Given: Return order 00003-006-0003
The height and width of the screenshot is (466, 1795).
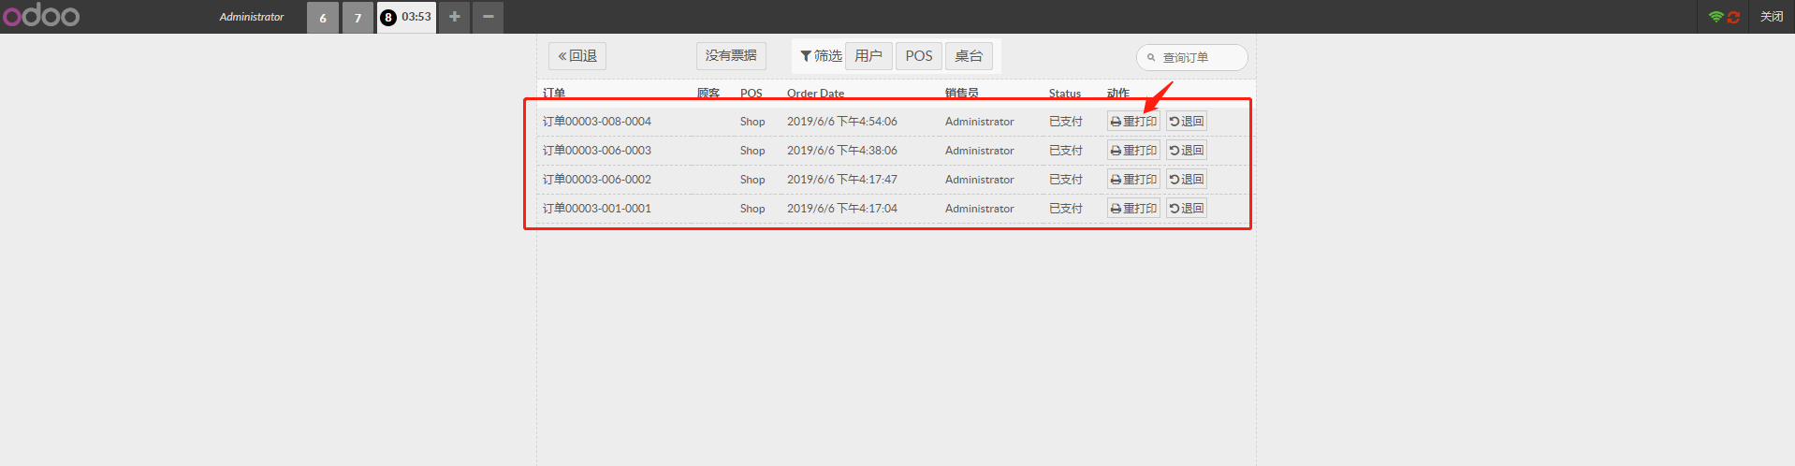Looking at the screenshot, I should point(1186,151).
